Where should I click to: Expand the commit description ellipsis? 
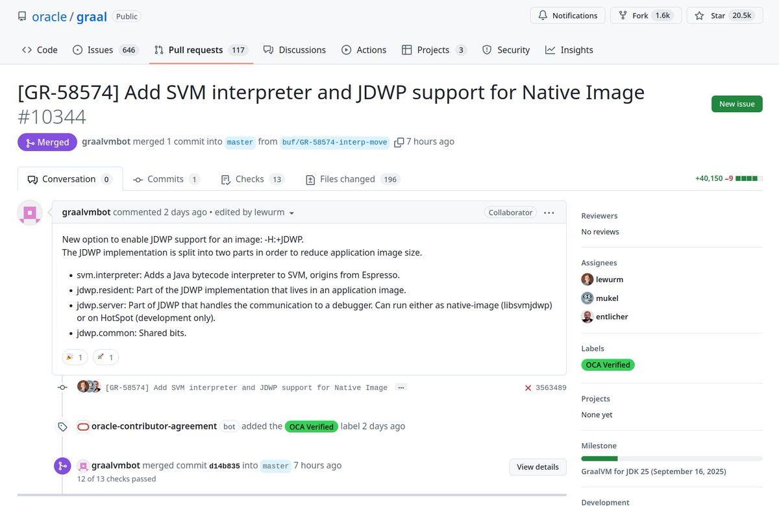tap(401, 387)
